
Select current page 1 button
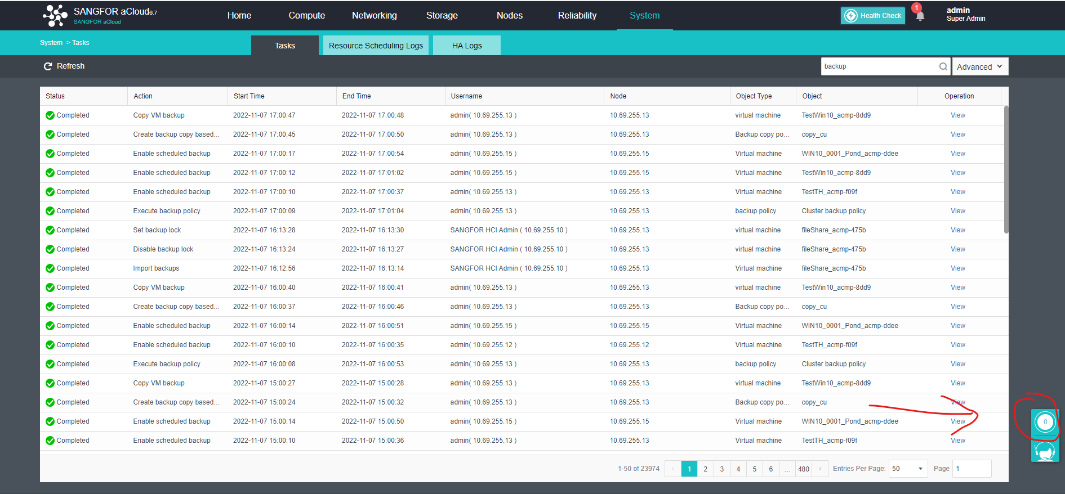tap(689, 469)
